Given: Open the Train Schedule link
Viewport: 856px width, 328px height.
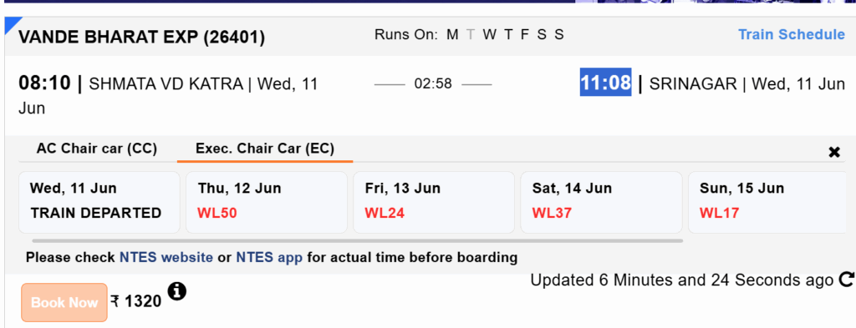Looking at the screenshot, I should (792, 34).
